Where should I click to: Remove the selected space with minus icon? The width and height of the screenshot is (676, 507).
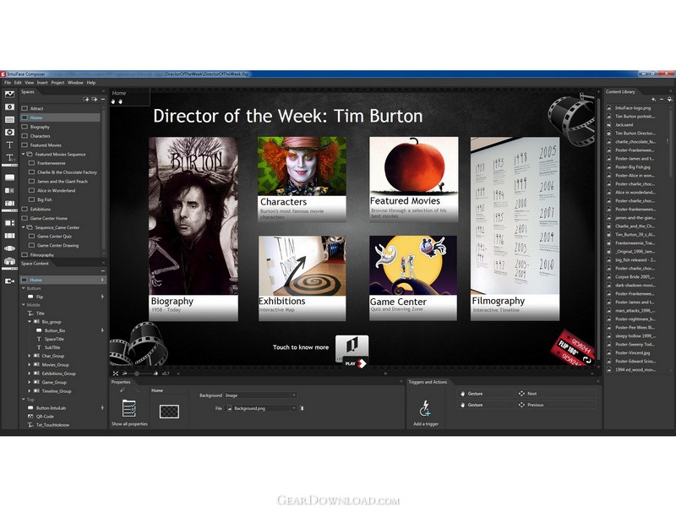(x=102, y=99)
